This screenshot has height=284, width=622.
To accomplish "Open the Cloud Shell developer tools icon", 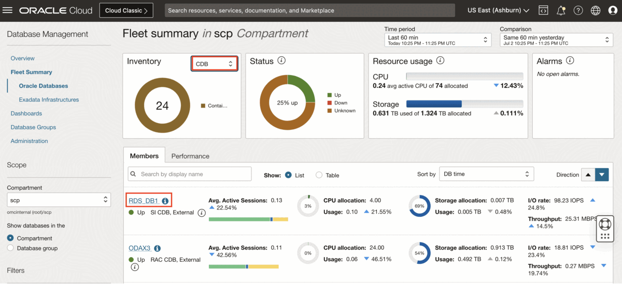I will click(543, 10).
